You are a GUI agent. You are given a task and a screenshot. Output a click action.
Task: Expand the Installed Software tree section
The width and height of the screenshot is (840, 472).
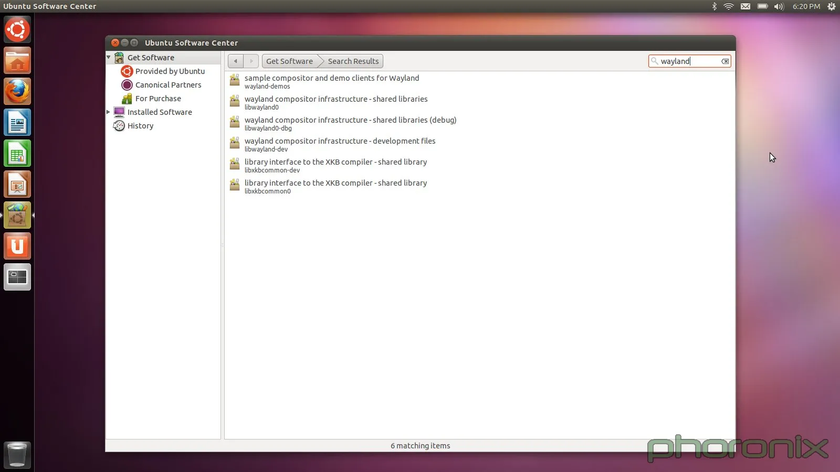click(x=109, y=112)
